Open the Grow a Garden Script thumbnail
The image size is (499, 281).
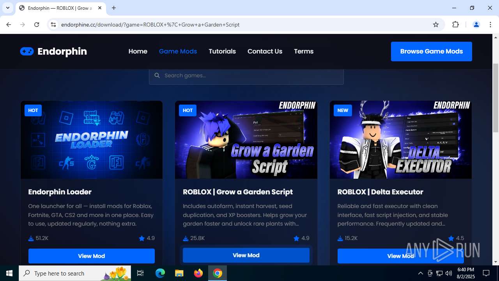(x=246, y=140)
